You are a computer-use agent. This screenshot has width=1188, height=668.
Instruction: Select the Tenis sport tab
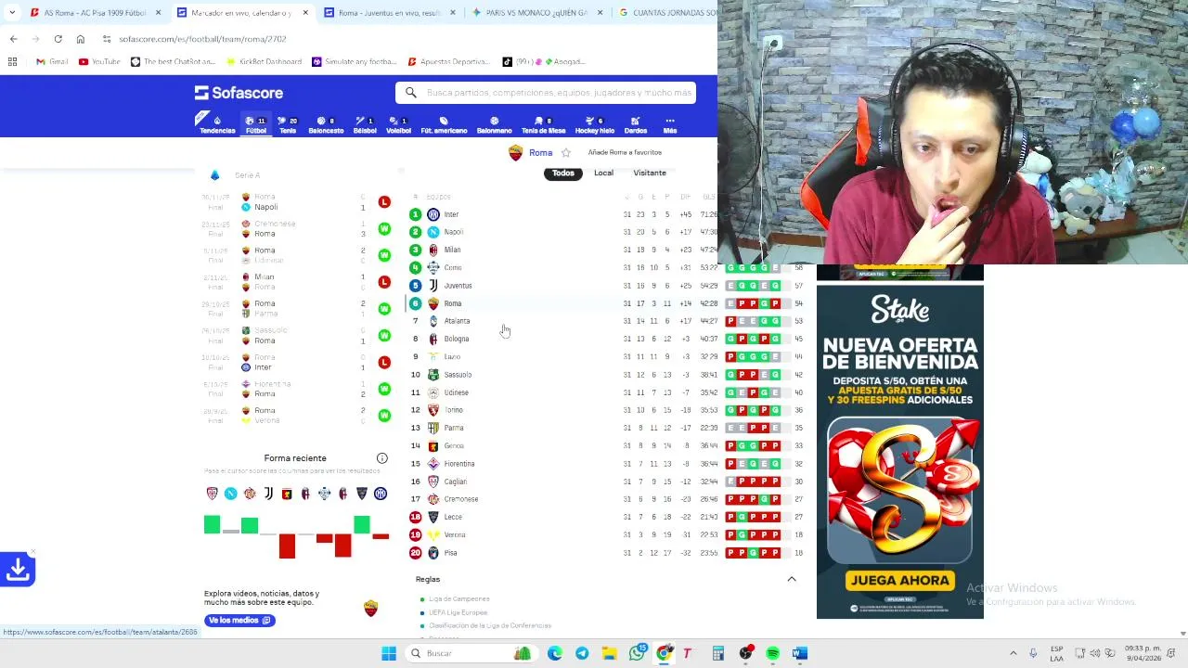coord(289,124)
